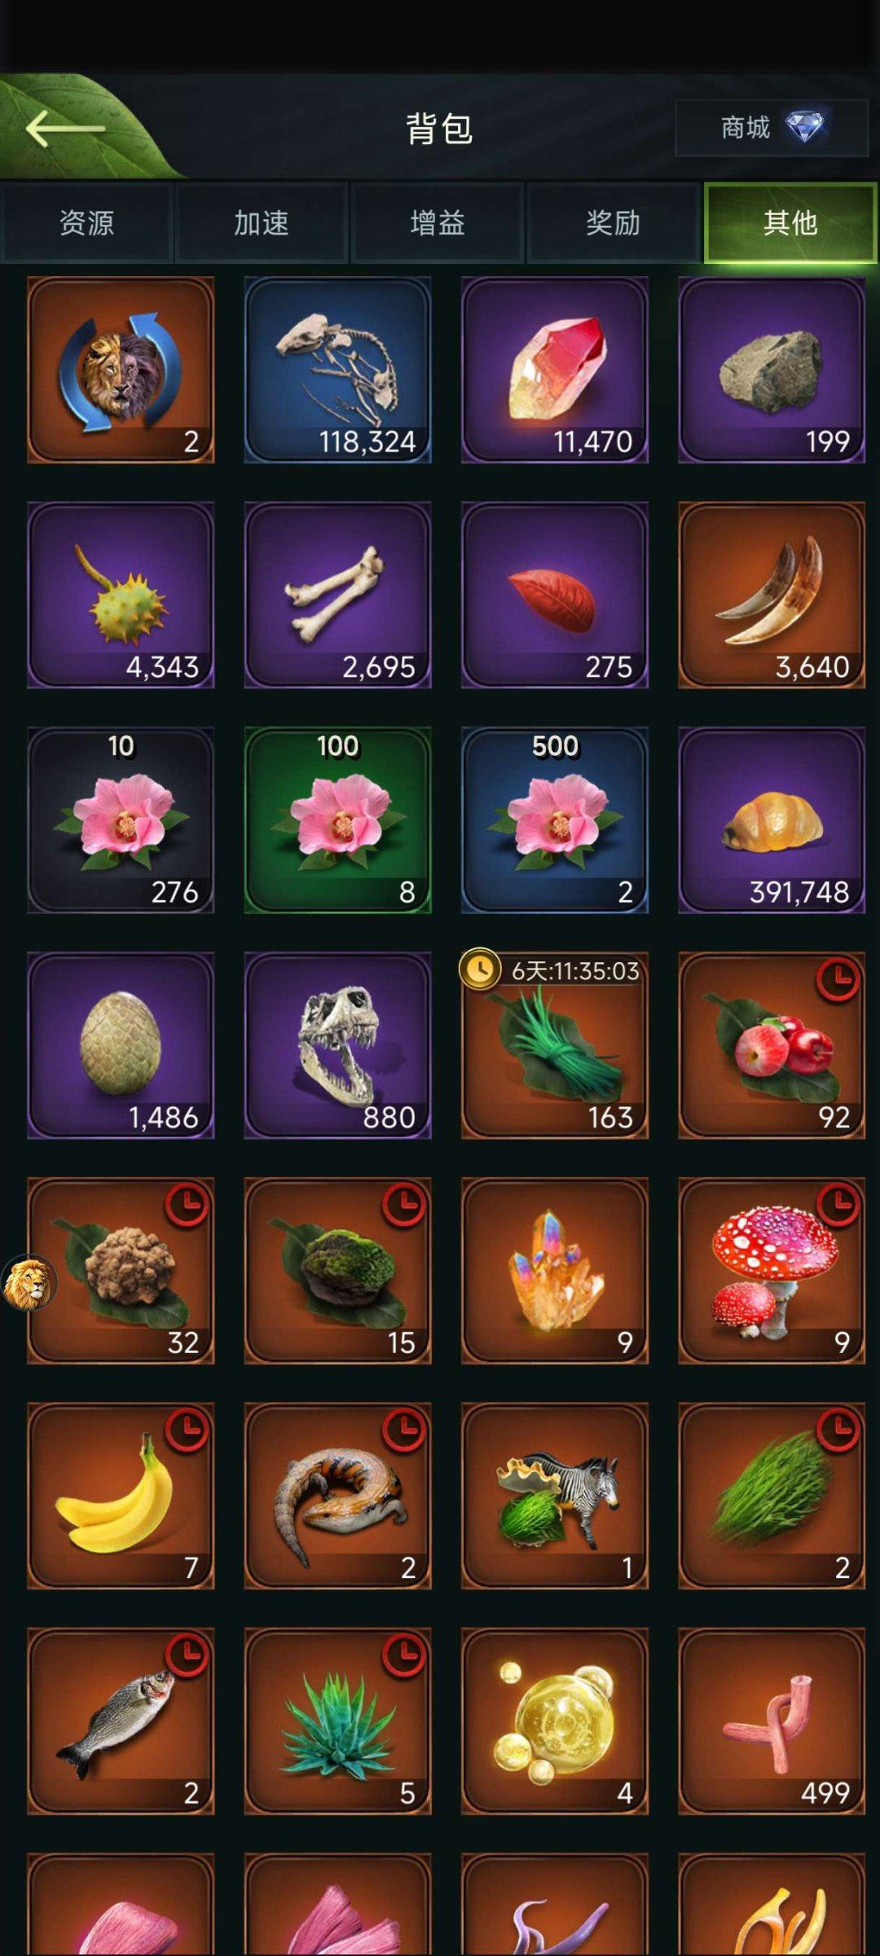This screenshot has width=880, height=1956.
Task: Tap the golden bubbles item with count 4
Action: 555,1721
